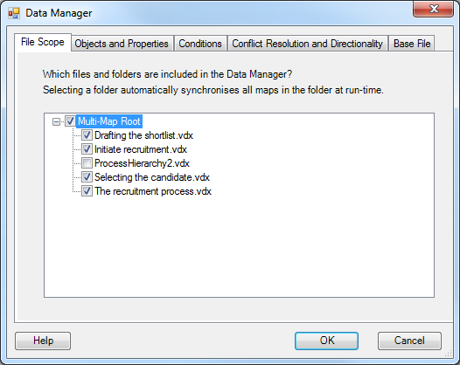
Task: Confirm with the OK button
Action: [x=326, y=341]
